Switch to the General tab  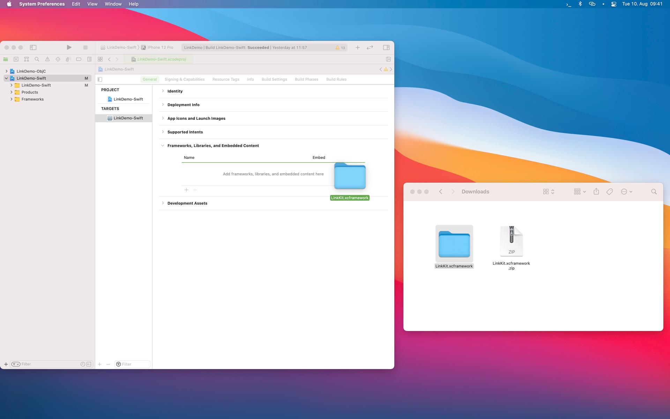(x=150, y=79)
